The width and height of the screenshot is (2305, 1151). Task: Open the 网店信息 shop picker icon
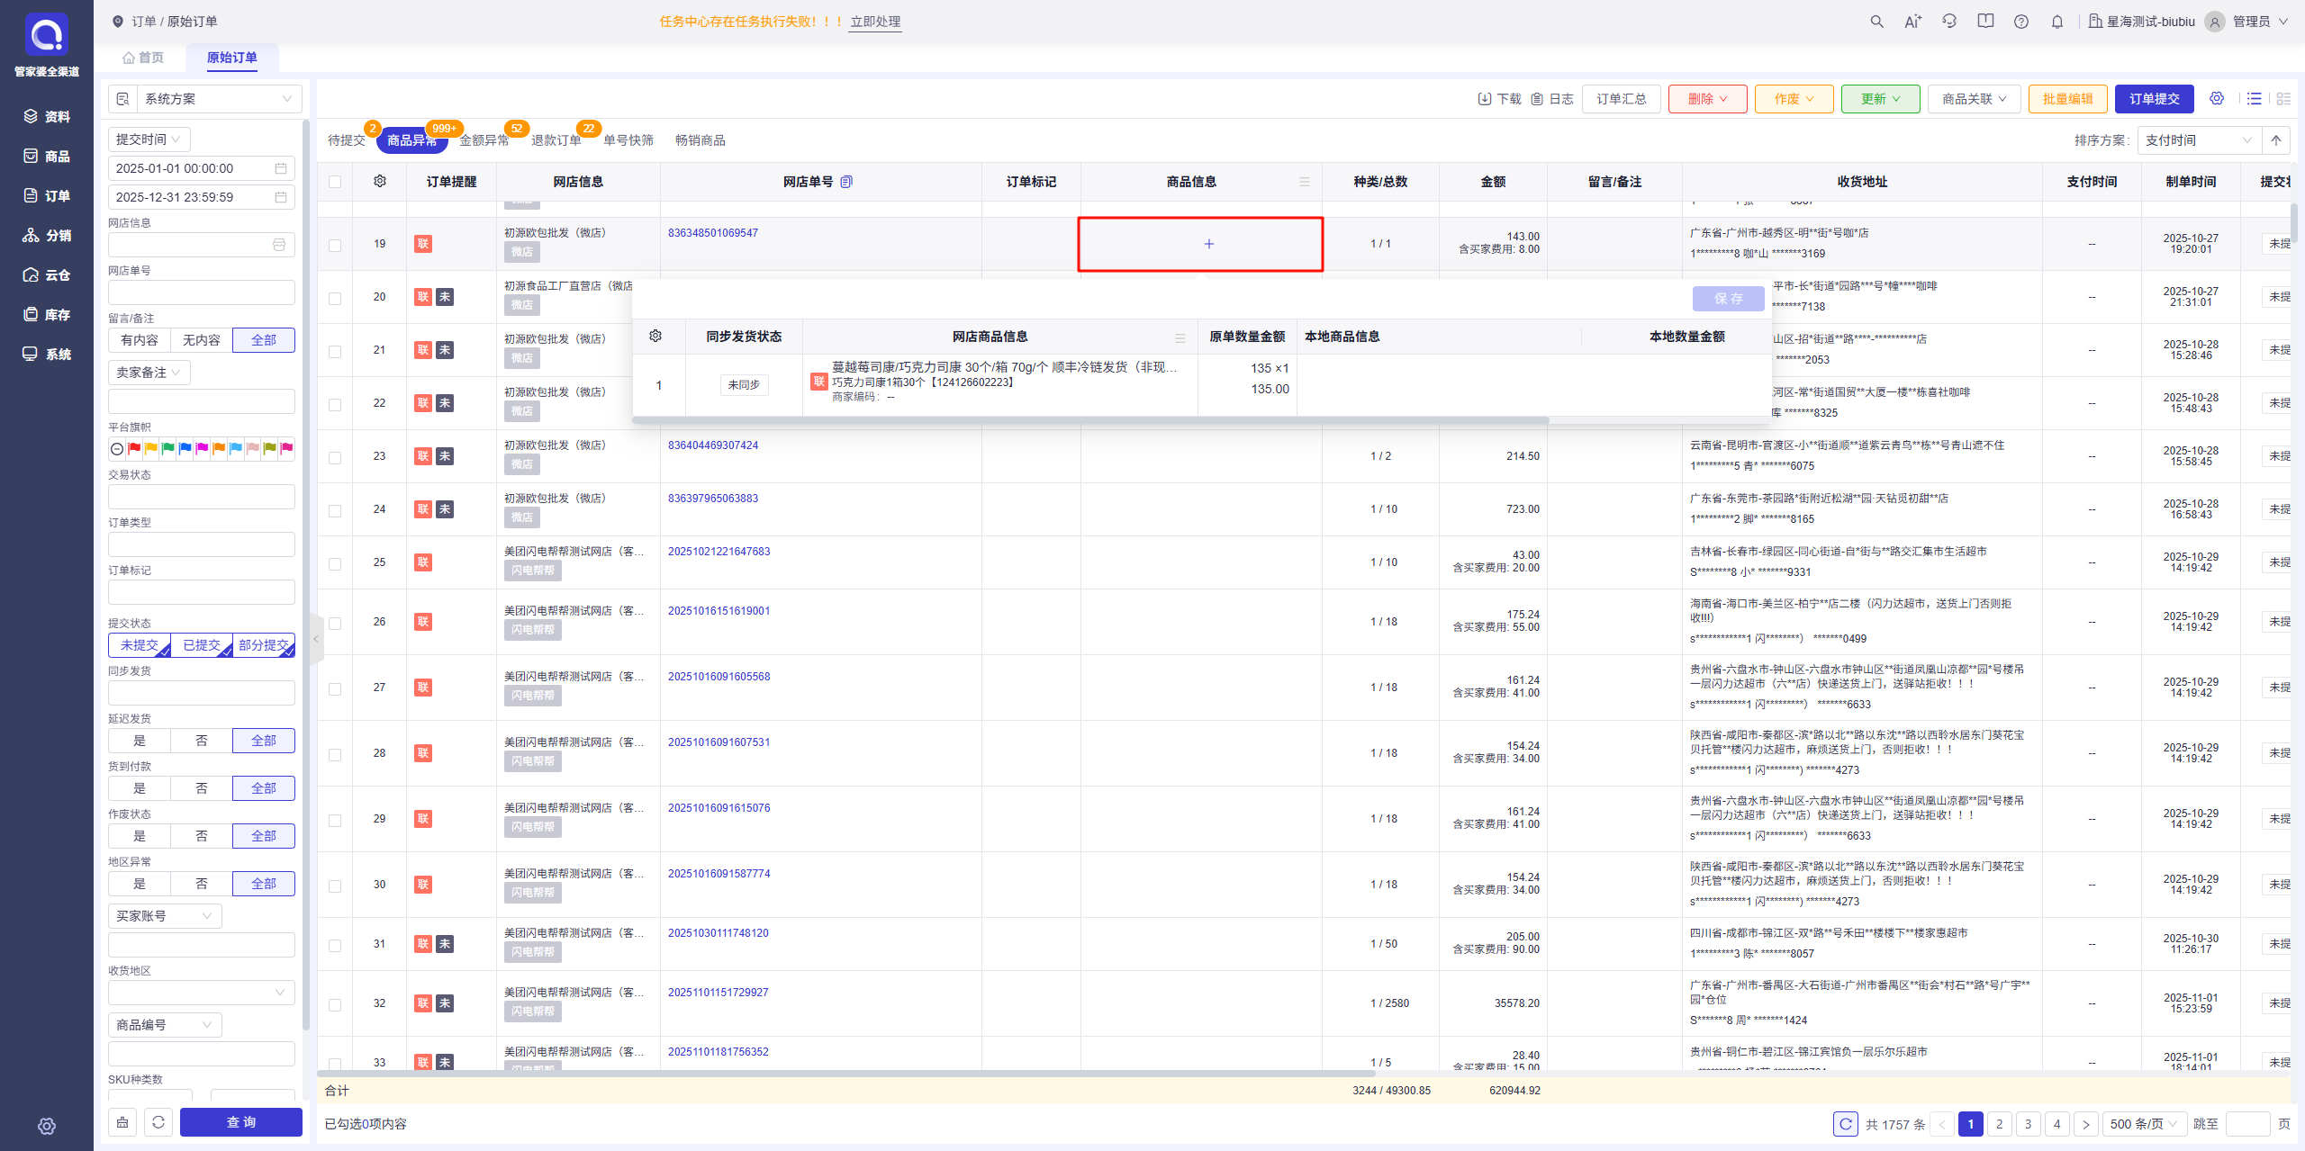(279, 245)
